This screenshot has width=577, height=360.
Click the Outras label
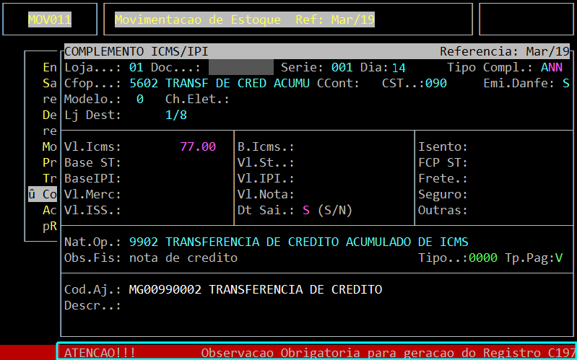(443, 210)
